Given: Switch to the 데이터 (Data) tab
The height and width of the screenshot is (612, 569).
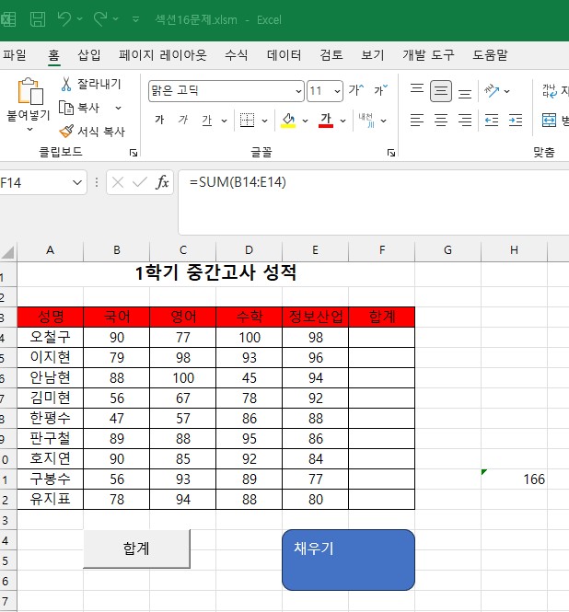Looking at the screenshot, I should point(284,54).
